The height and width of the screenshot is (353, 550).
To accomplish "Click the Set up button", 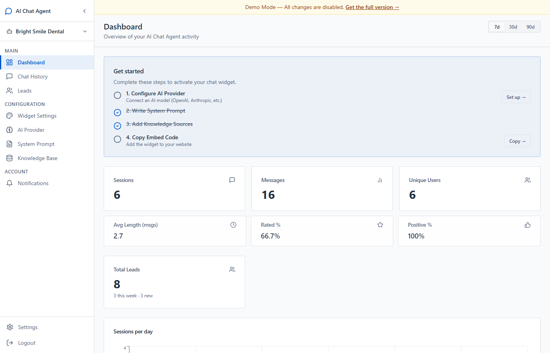I will pyautogui.click(x=516, y=97).
